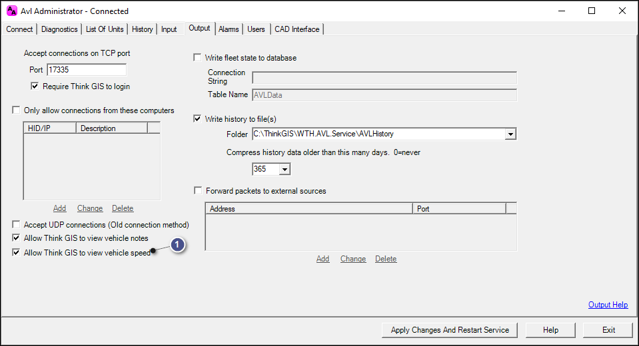
Task: Enable Only allow connections from these computers
Action: [x=16, y=110]
